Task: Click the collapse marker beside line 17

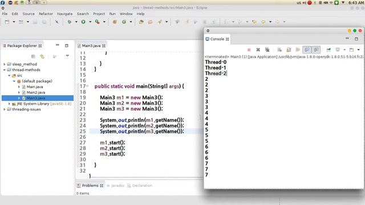Action: coord(87,86)
